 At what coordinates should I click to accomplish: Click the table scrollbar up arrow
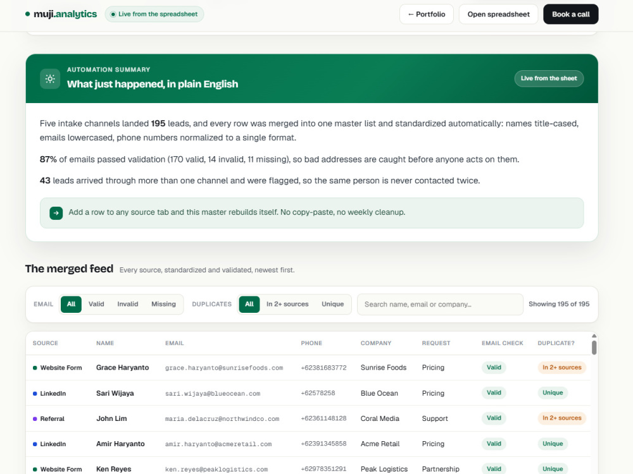pyautogui.click(x=594, y=336)
